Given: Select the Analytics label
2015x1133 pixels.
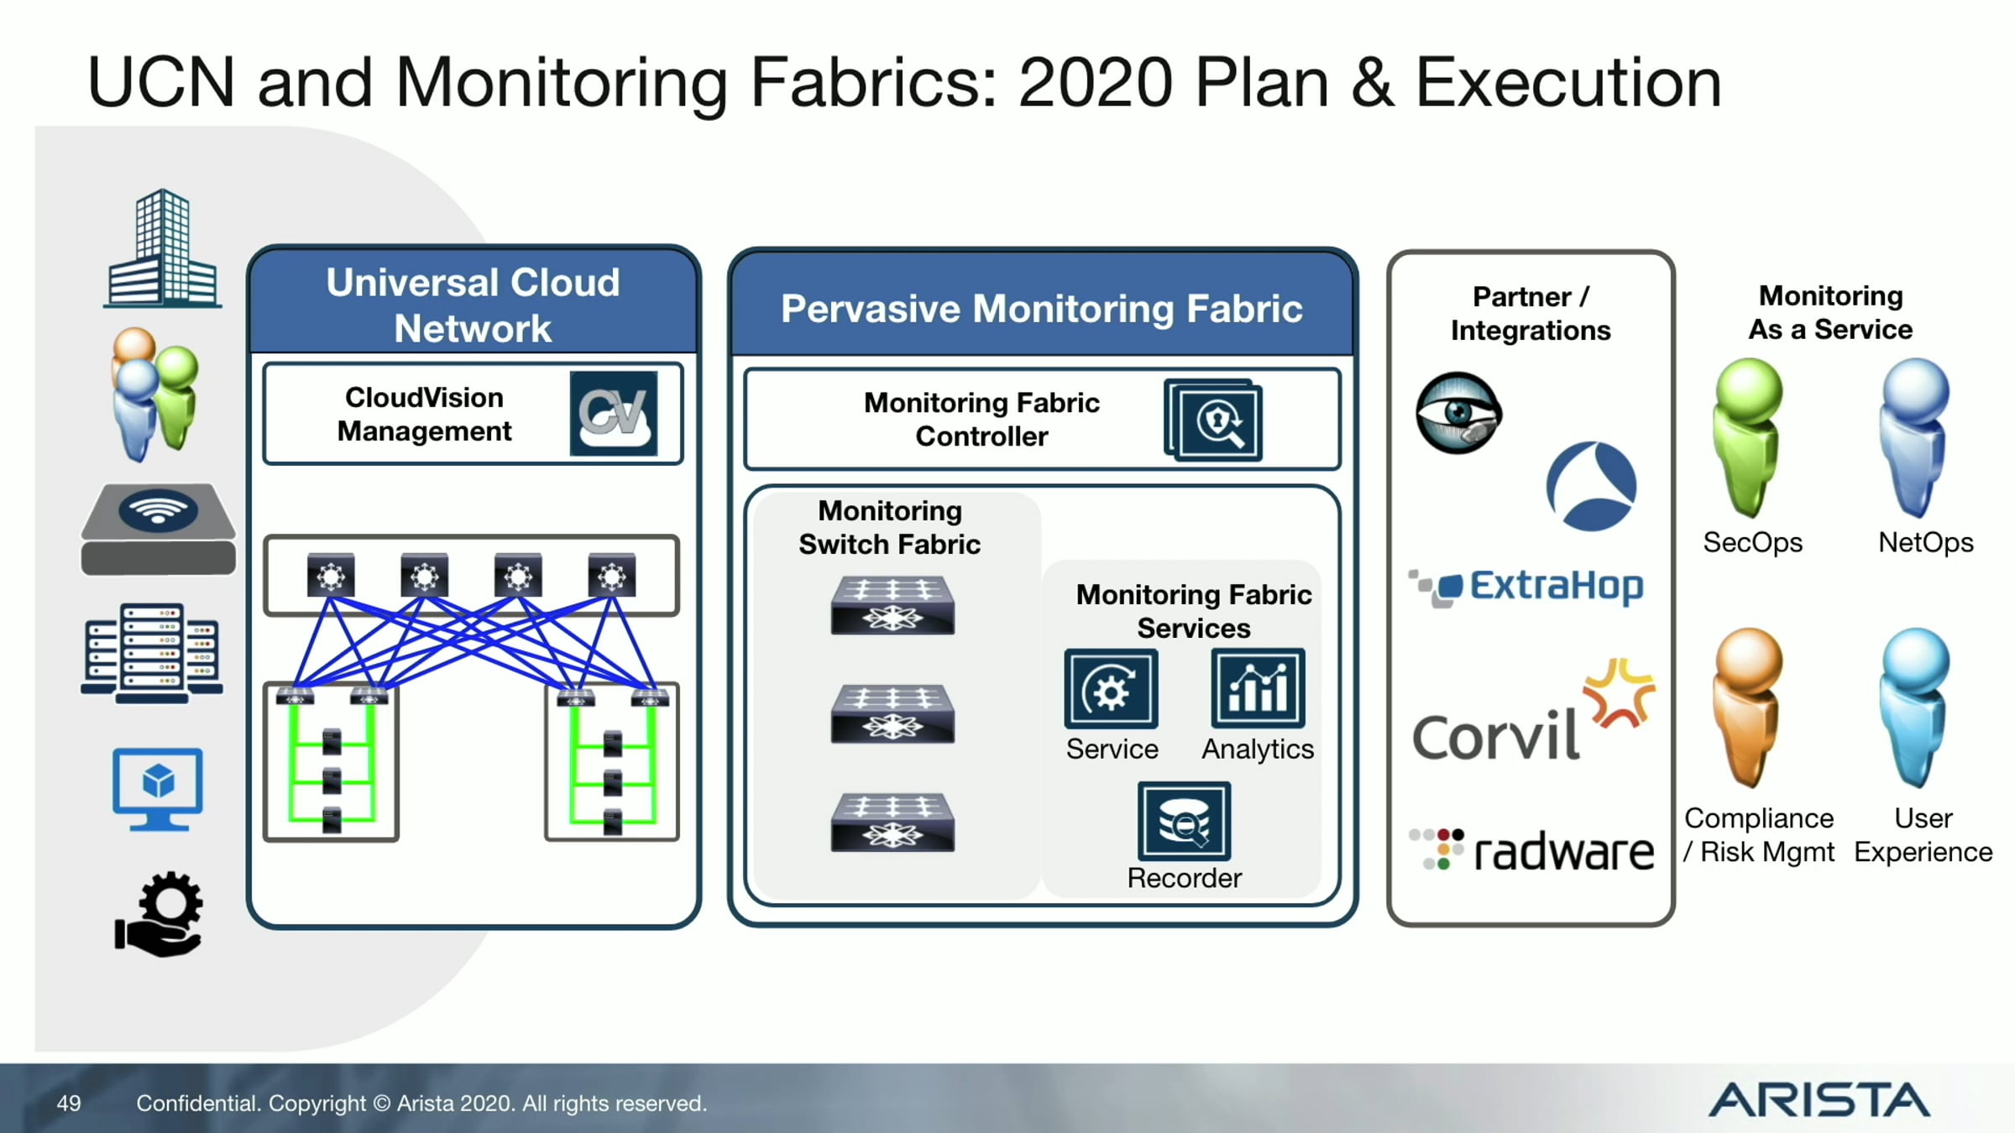Looking at the screenshot, I should (1258, 749).
